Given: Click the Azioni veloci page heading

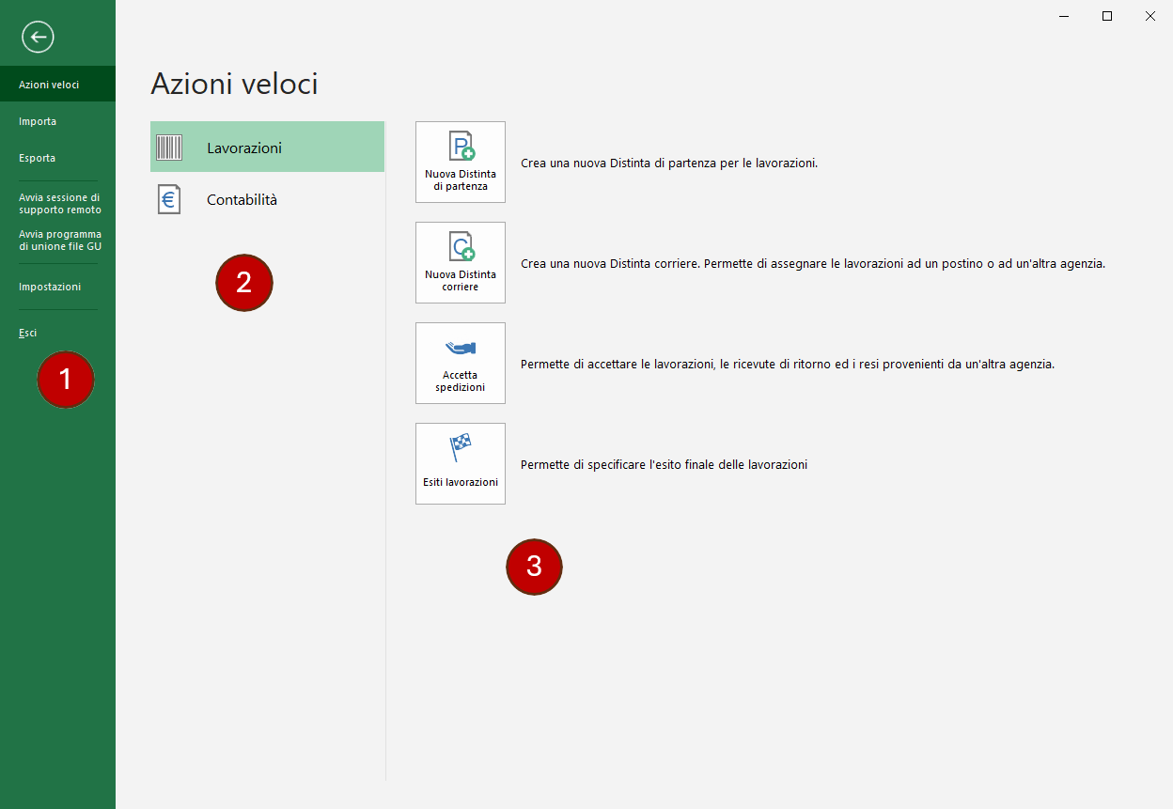Looking at the screenshot, I should click(x=234, y=85).
